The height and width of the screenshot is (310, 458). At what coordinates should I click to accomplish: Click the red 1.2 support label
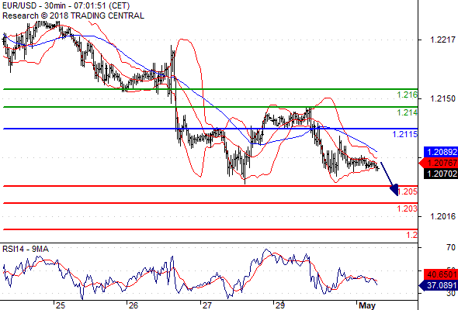click(x=412, y=235)
